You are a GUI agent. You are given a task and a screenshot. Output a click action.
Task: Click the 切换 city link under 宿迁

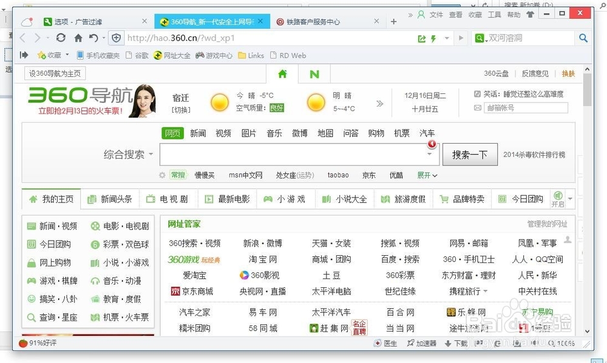point(181,110)
